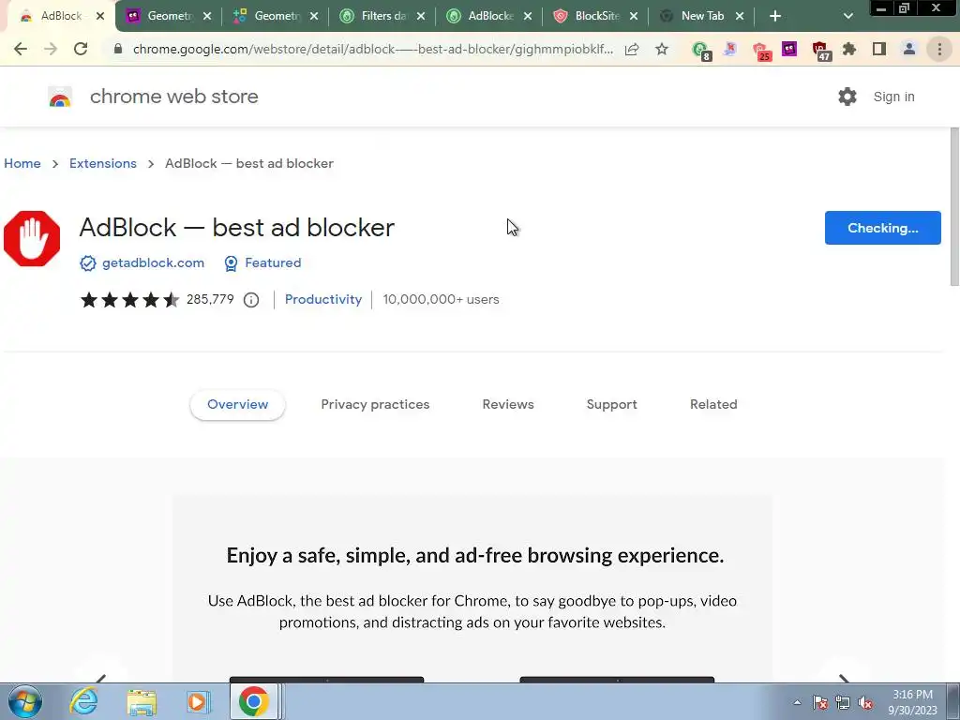Go to Home breadcrumb link
Image resolution: width=960 pixels, height=720 pixels.
(x=22, y=163)
